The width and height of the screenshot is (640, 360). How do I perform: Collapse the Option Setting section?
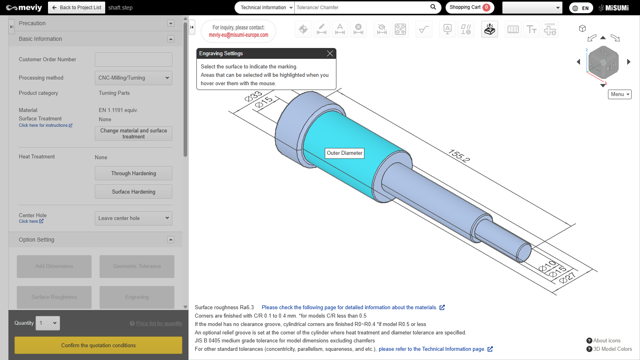point(171,240)
